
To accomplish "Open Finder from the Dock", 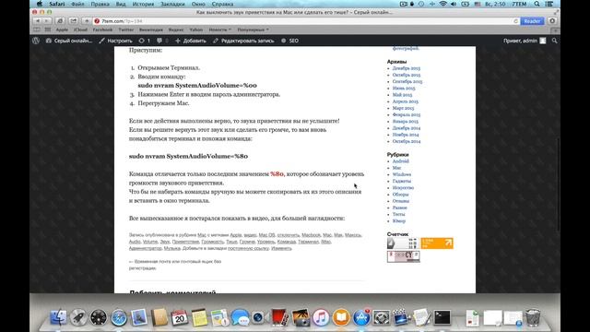I will pos(58,317).
